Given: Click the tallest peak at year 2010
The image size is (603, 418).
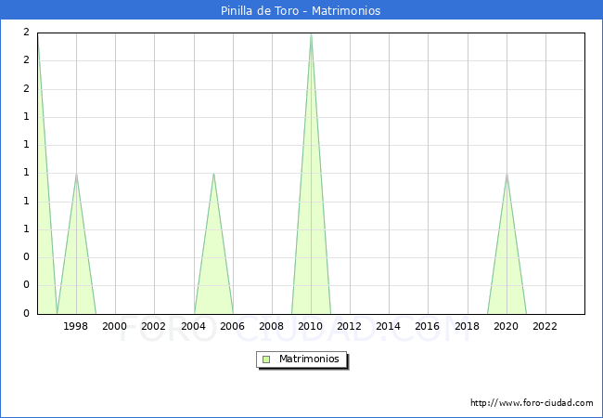Looking at the screenshot, I should (311, 34).
